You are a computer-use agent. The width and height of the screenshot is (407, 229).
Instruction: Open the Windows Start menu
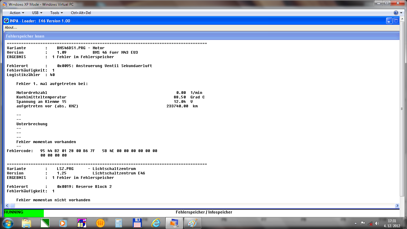[8, 223]
